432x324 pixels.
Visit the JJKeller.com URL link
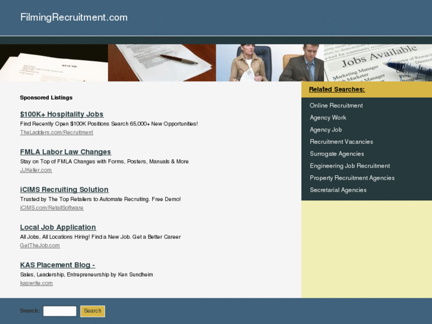point(36,170)
